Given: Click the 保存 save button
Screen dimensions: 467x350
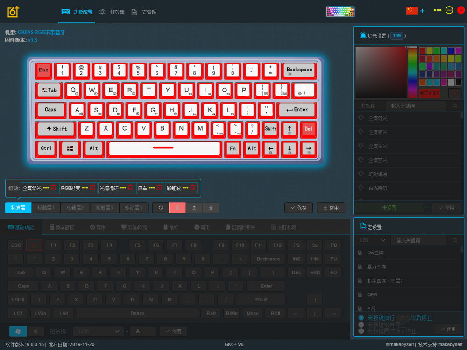Looking at the screenshot, I should coord(298,208).
